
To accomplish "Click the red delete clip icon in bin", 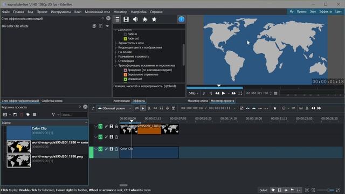I will pos(22,115).
